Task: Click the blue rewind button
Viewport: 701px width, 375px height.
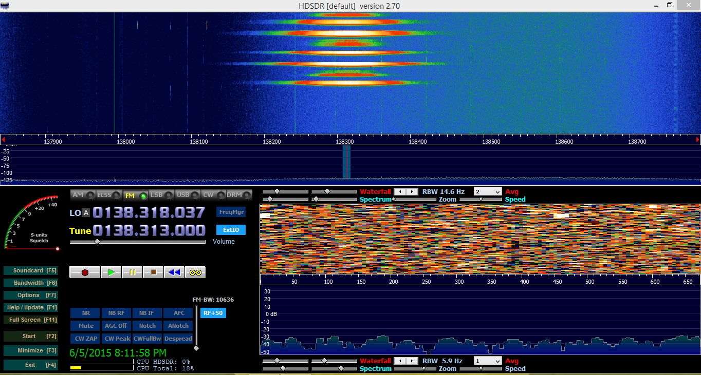Action: (x=174, y=272)
